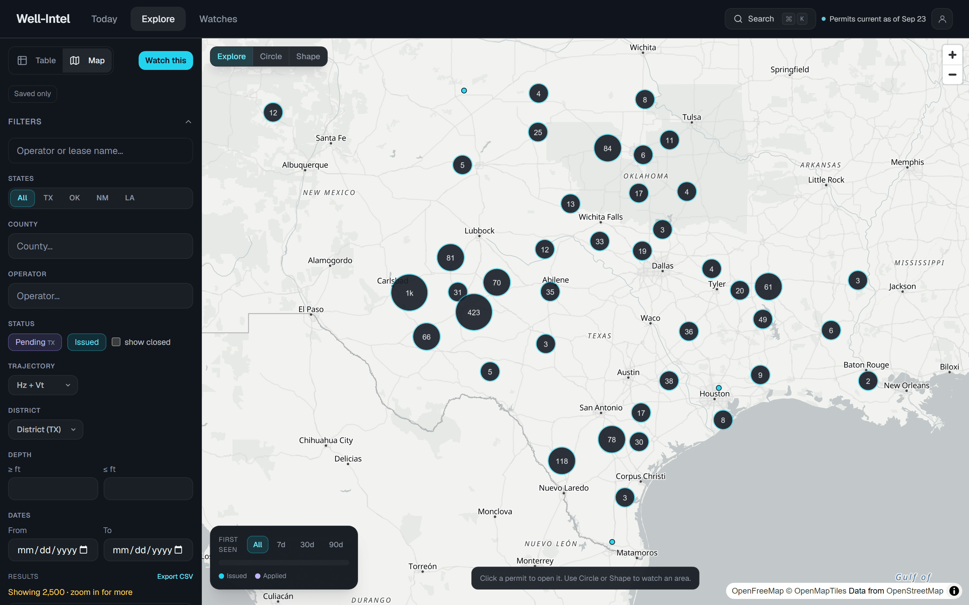Switch to Circle draw mode
Image resolution: width=969 pixels, height=605 pixels.
271,56
